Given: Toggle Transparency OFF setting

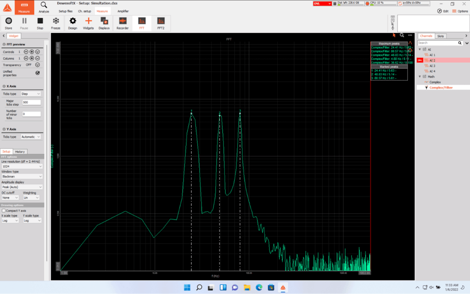Looking at the screenshot, I should coord(38,65).
